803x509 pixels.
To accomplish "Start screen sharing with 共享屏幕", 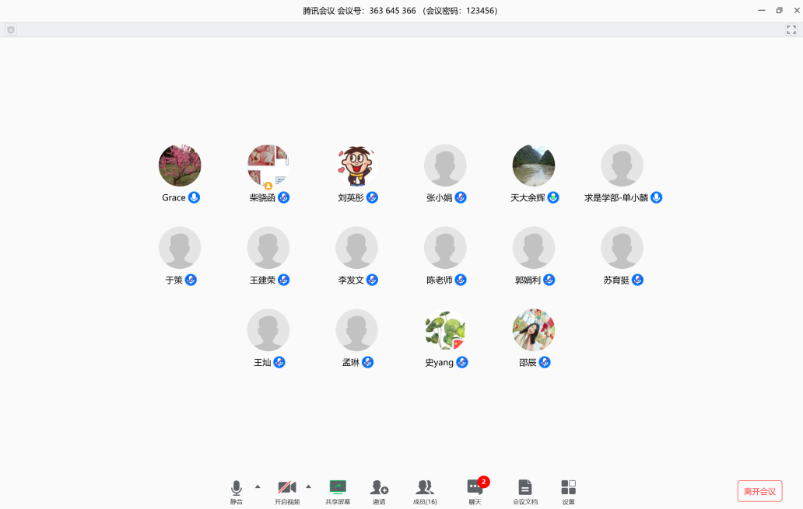I will tap(338, 487).
